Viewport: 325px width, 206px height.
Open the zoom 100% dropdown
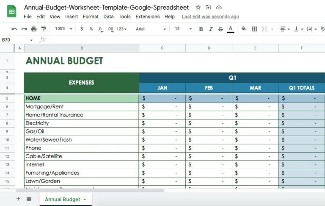pos(63,29)
